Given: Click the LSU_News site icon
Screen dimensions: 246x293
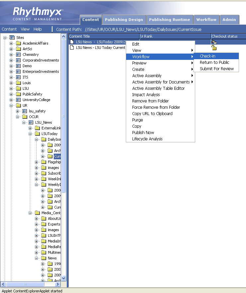Looking at the screenshot, I should (31, 122).
